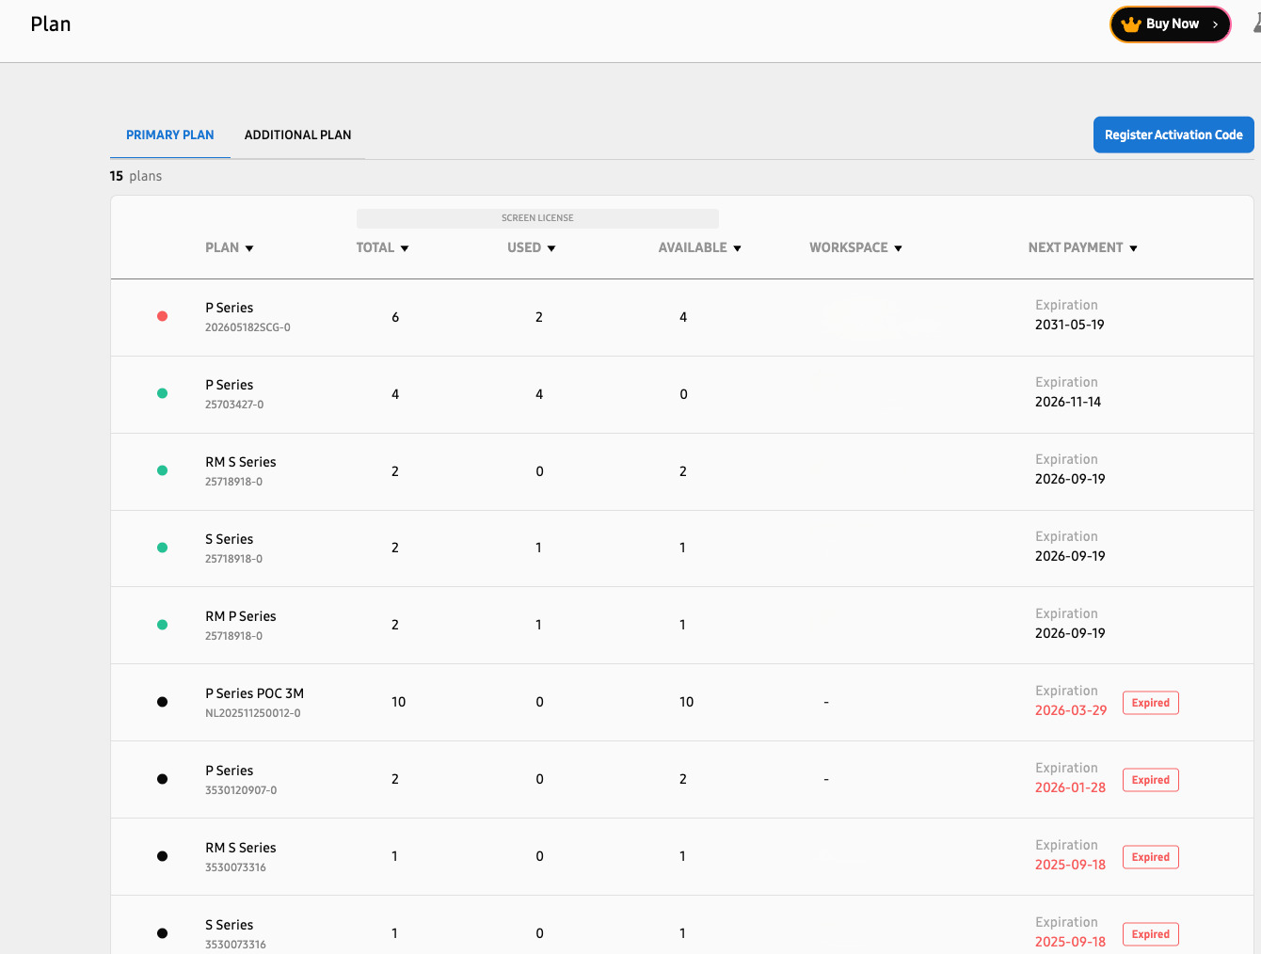Screen dimensions: 1261x954
Task: Click the green status dot for plan 25703427-0
Action: (x=162, y=393)
